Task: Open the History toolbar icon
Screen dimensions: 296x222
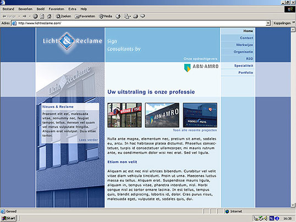Action: (x=118, y=16)
